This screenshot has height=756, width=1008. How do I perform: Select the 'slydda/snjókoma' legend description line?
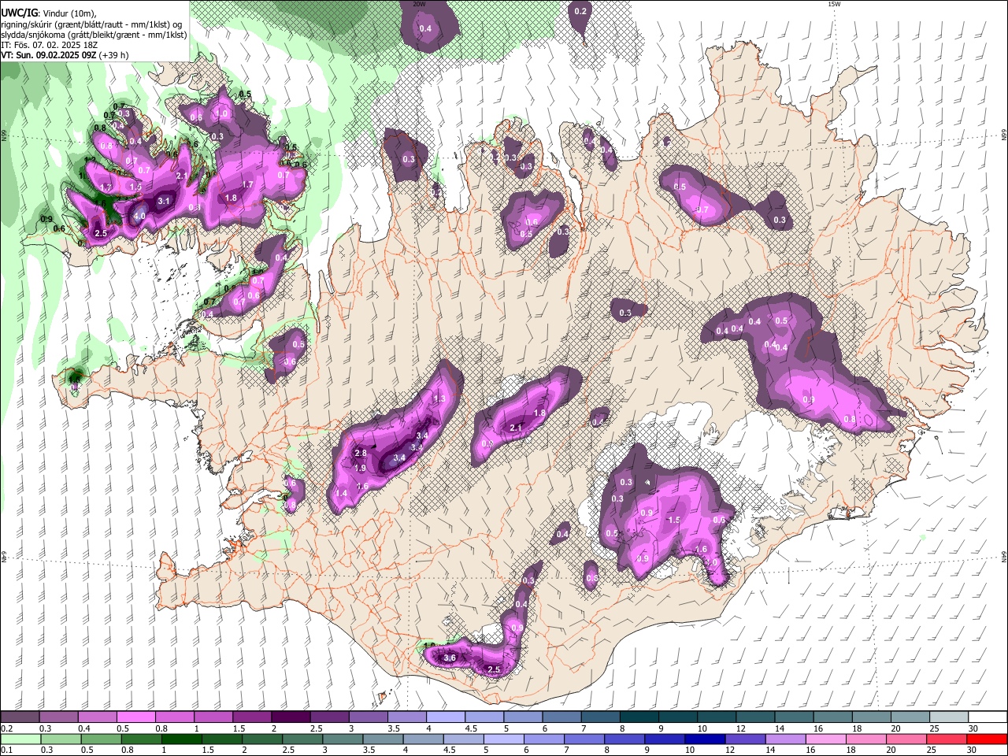(x=94, y=35)
